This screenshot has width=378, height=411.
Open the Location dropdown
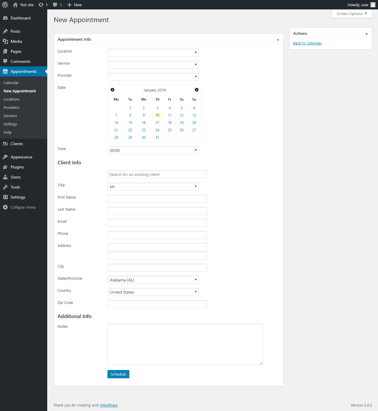point(153,53)
